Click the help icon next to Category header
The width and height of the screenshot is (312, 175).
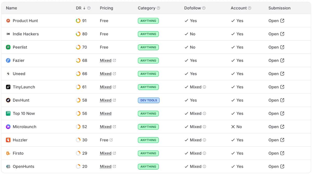click(158, 8)
